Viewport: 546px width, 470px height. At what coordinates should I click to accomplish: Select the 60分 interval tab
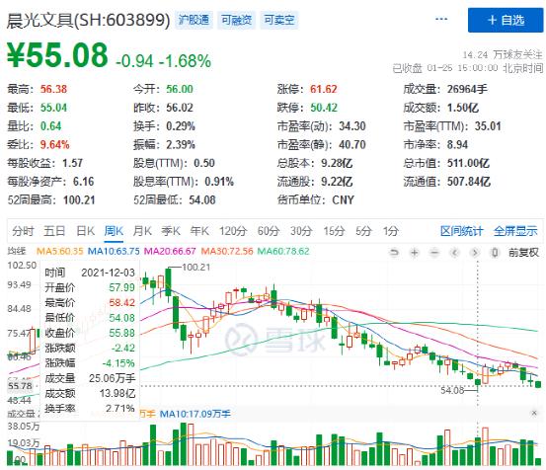269,231
